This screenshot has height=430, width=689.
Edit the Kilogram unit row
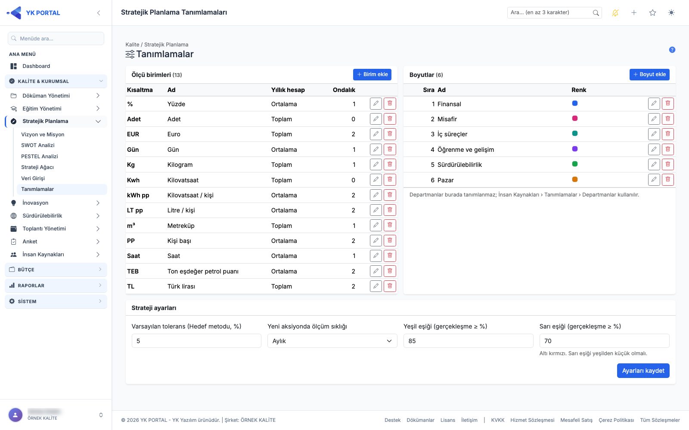376,164
